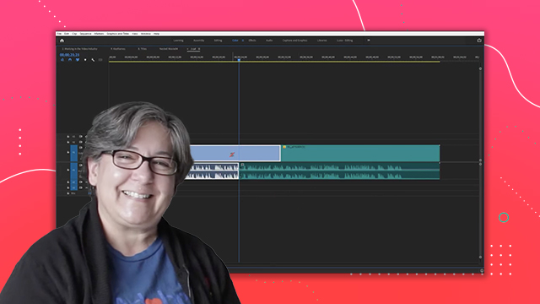This screenshot has width=540, height=304.
Task: Go to the Home screen icon
Action: tap(62, 41)
